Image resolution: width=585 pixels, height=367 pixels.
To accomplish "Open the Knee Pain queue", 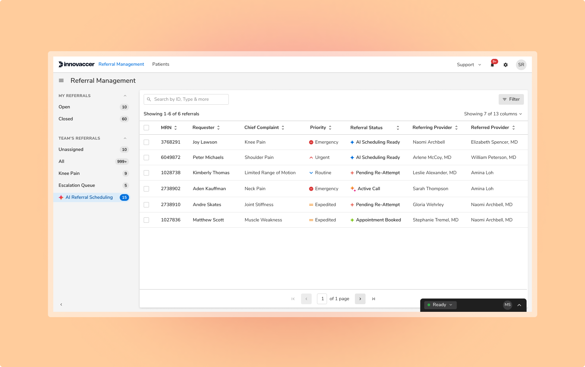I will [93, 174].
